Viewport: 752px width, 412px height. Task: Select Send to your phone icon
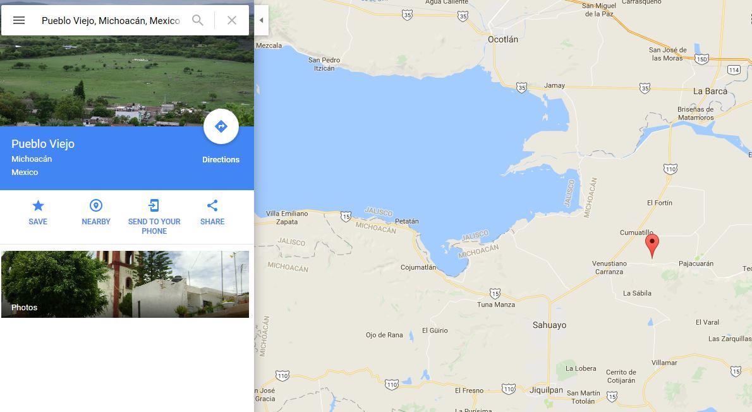tap(154, 206)
